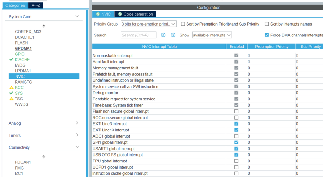
Task: Enable RCC non-secure global interrupt
Action: [236, 118]
